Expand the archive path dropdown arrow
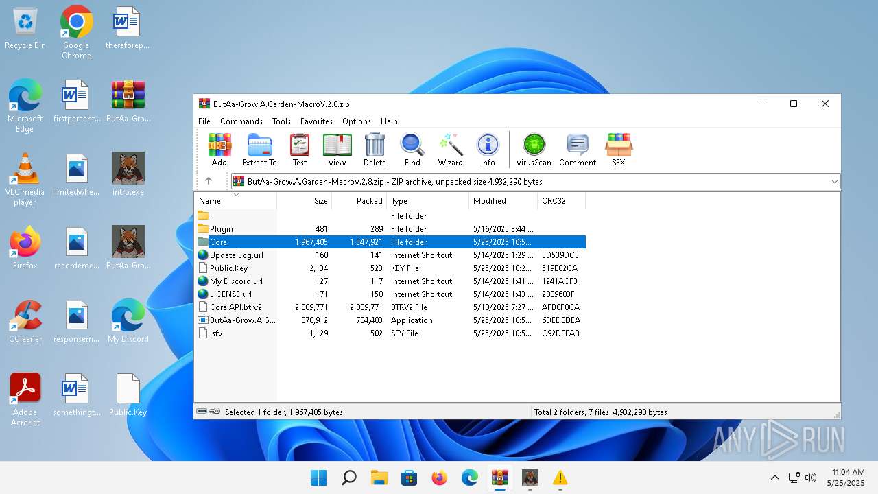 coord(834,182)
